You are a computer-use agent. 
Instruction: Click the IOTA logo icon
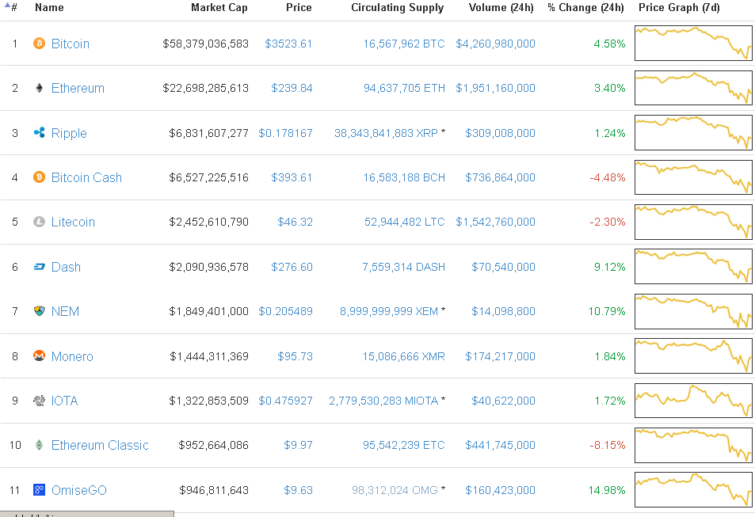point(39,401)
